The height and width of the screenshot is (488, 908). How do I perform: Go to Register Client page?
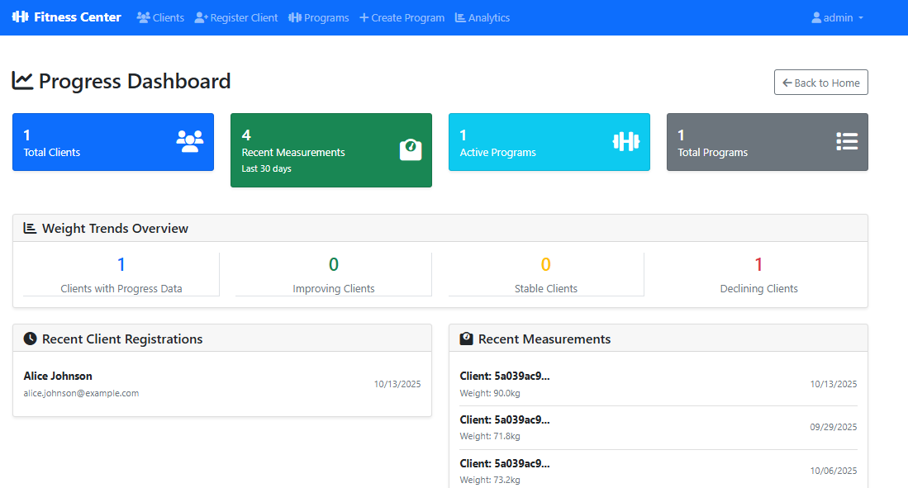[236, 17]
